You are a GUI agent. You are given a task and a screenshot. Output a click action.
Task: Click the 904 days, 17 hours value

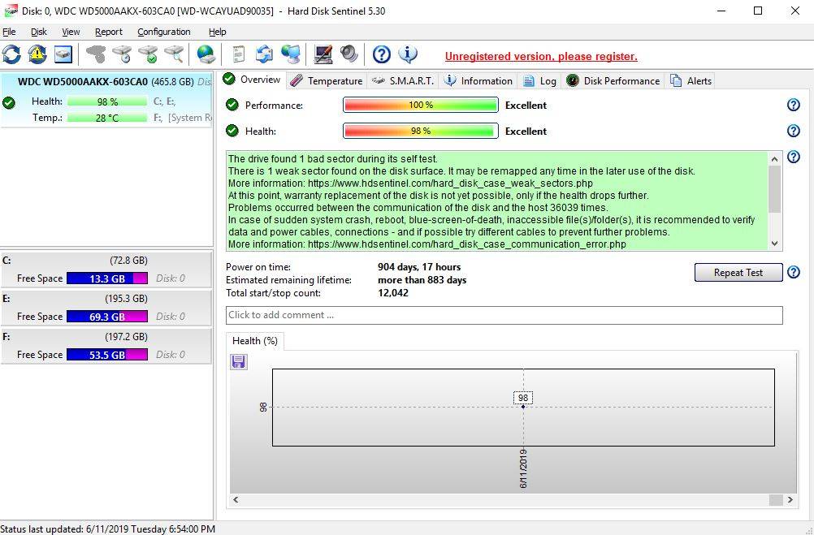click(x=419, y=267)
